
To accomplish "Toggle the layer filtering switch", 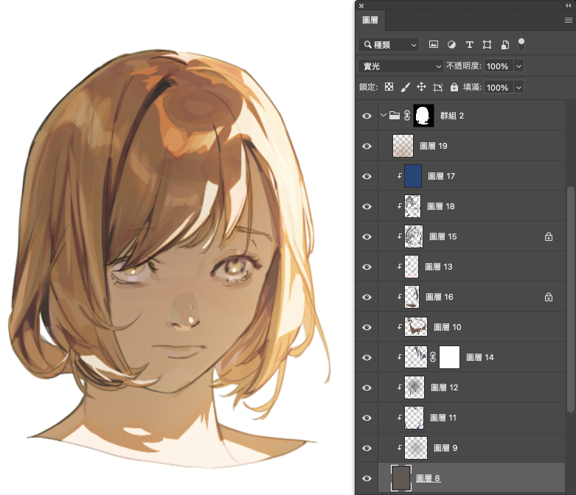I will (521, 44).
